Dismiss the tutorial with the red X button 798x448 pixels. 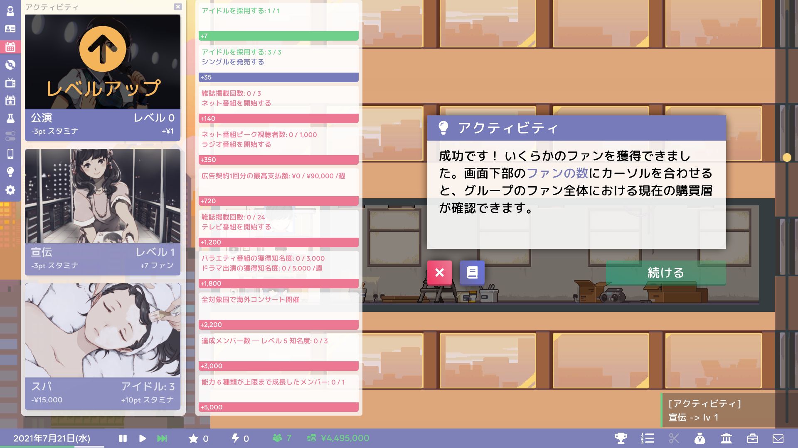(439, 273)
